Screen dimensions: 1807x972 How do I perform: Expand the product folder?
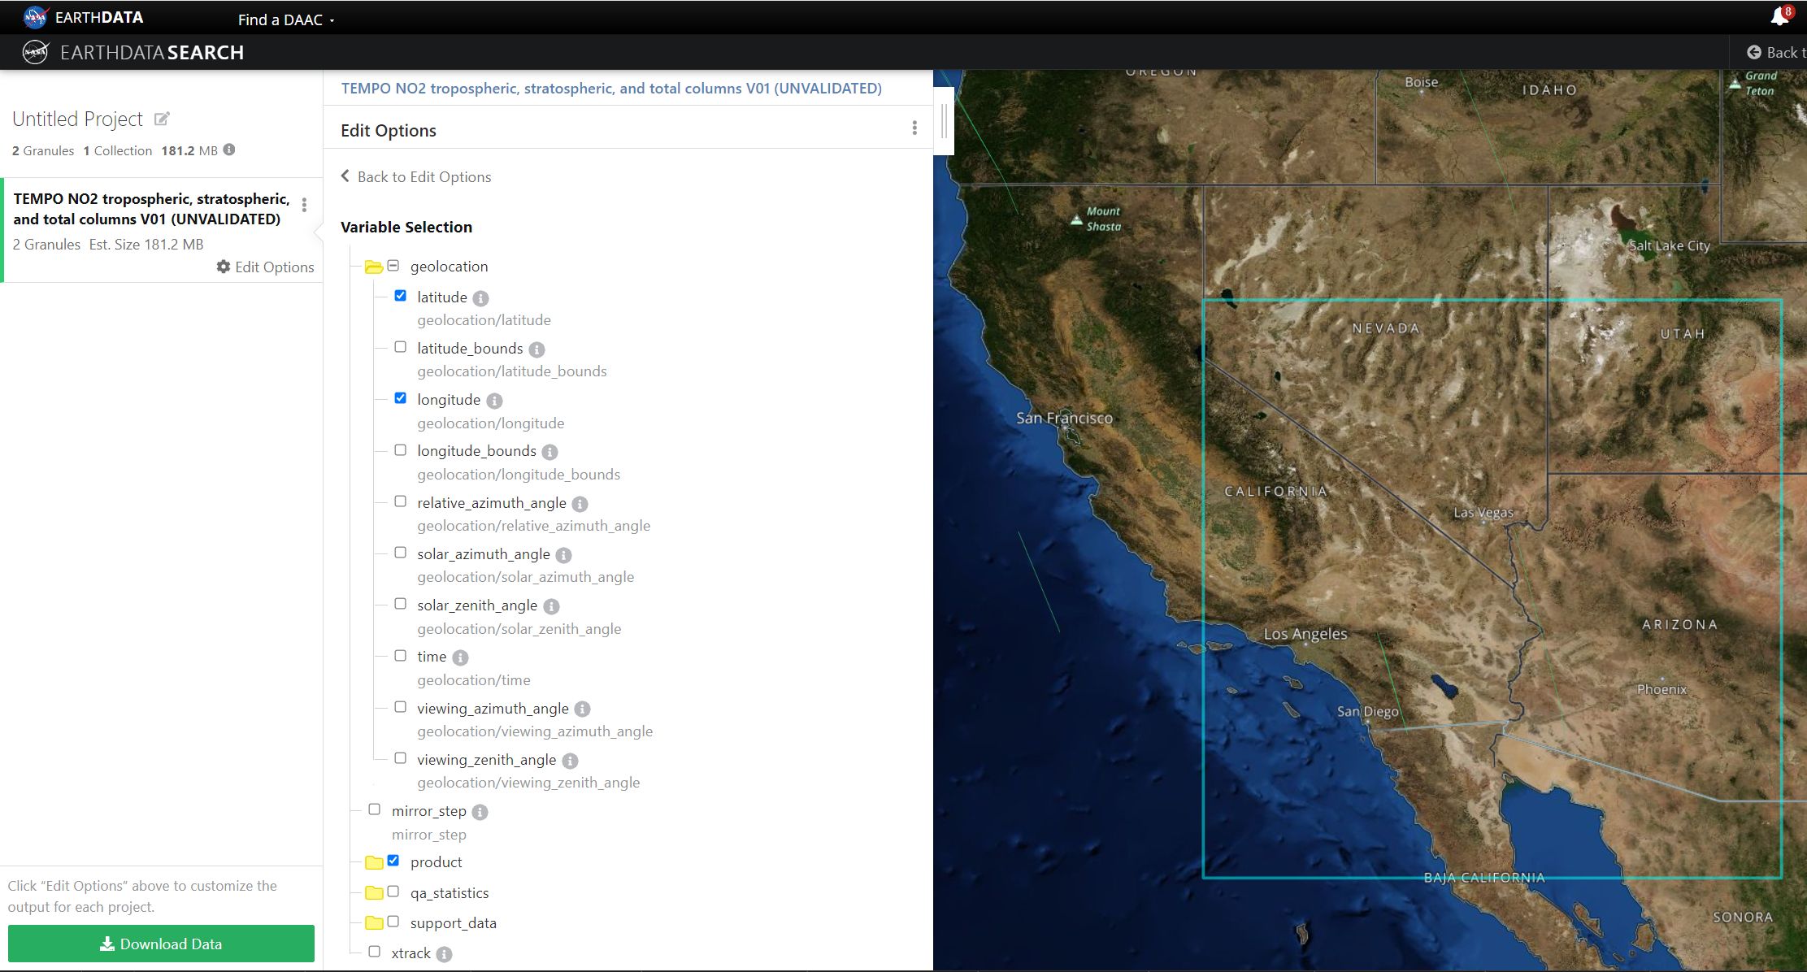pyautogui.click(x=374, y=862)
